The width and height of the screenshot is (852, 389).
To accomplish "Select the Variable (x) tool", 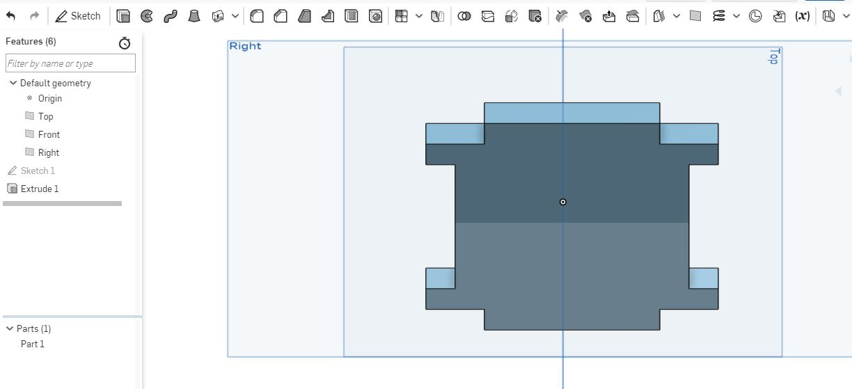I will pos(803,16).
